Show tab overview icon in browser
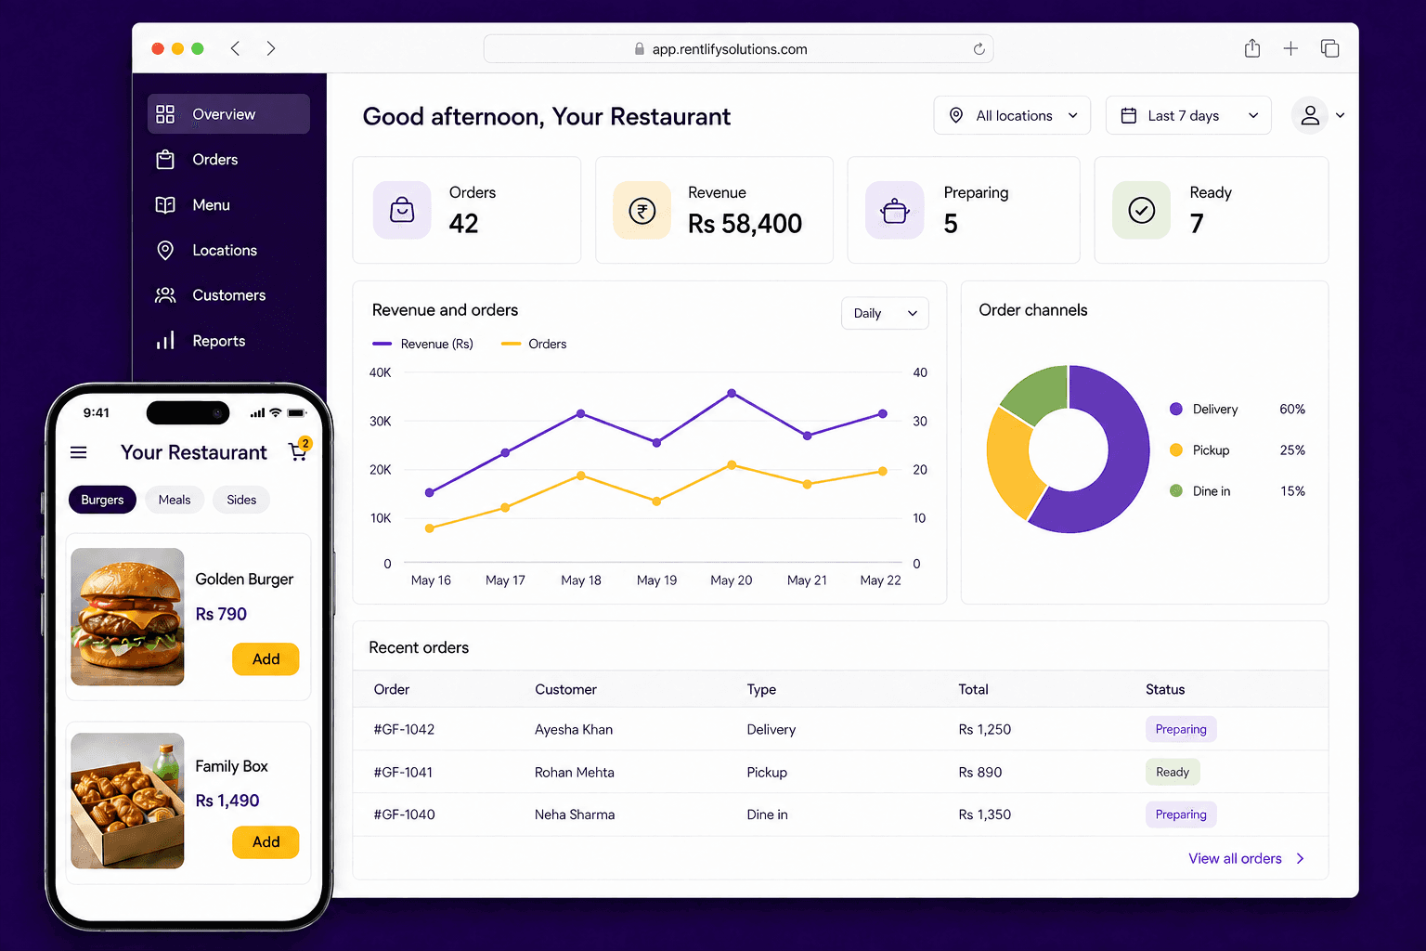This screenshot has width=1426, height=951. click(1329, 48)
